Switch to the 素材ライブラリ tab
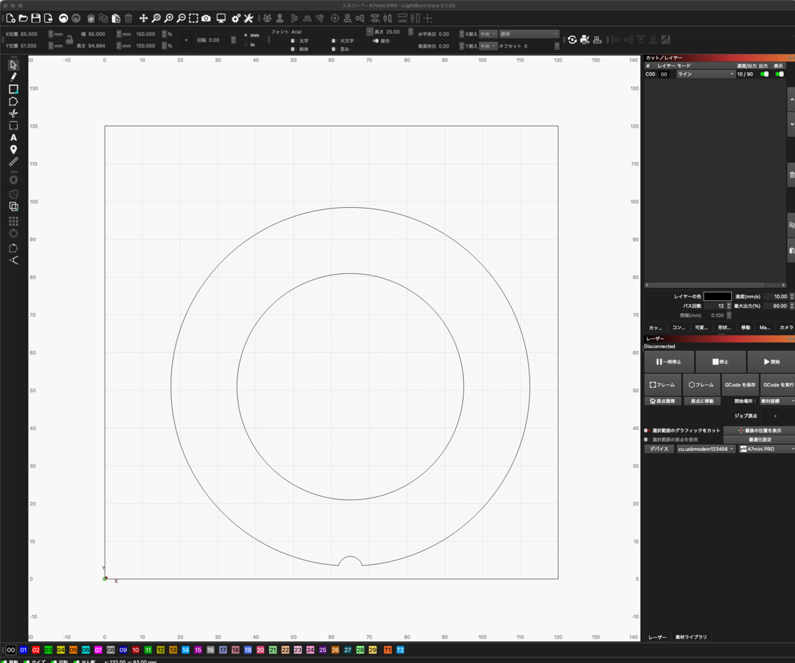 (691, 637)
